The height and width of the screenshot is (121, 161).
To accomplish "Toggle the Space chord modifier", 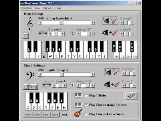I will [55, 115].
